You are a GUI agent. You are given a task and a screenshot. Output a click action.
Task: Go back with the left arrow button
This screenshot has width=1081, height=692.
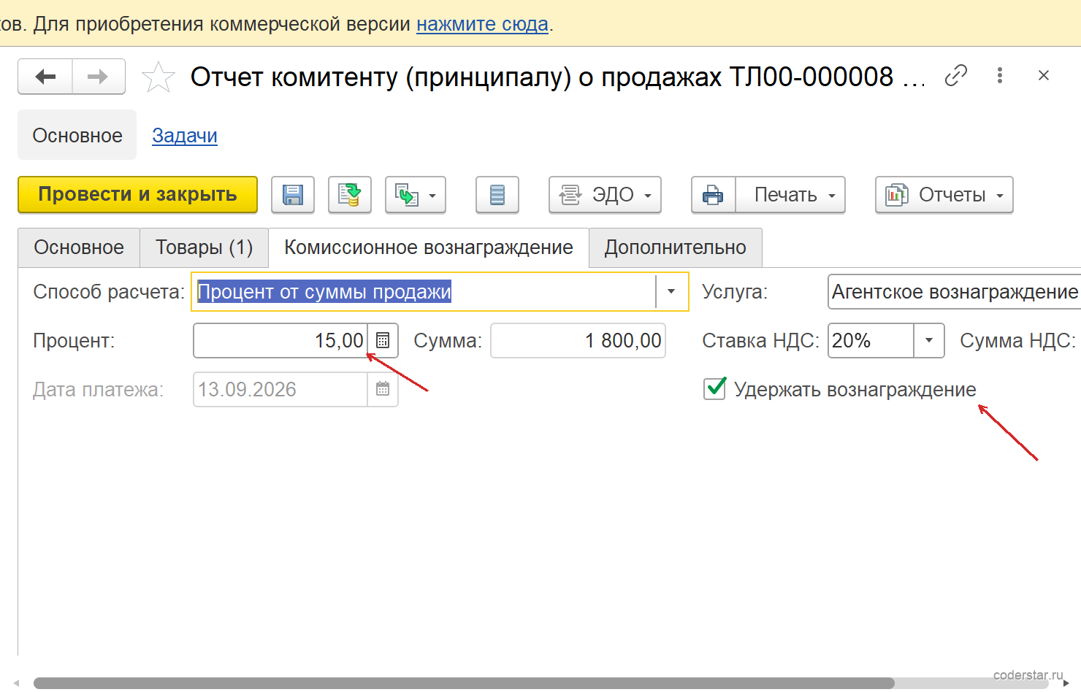coord(45,77)
